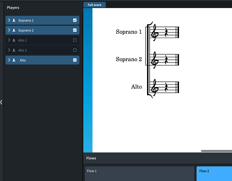The width and height of the screenshot is (232, 181).
Task: Click the final barline on Soprano 1 staff
Action: tap(178, 32)
